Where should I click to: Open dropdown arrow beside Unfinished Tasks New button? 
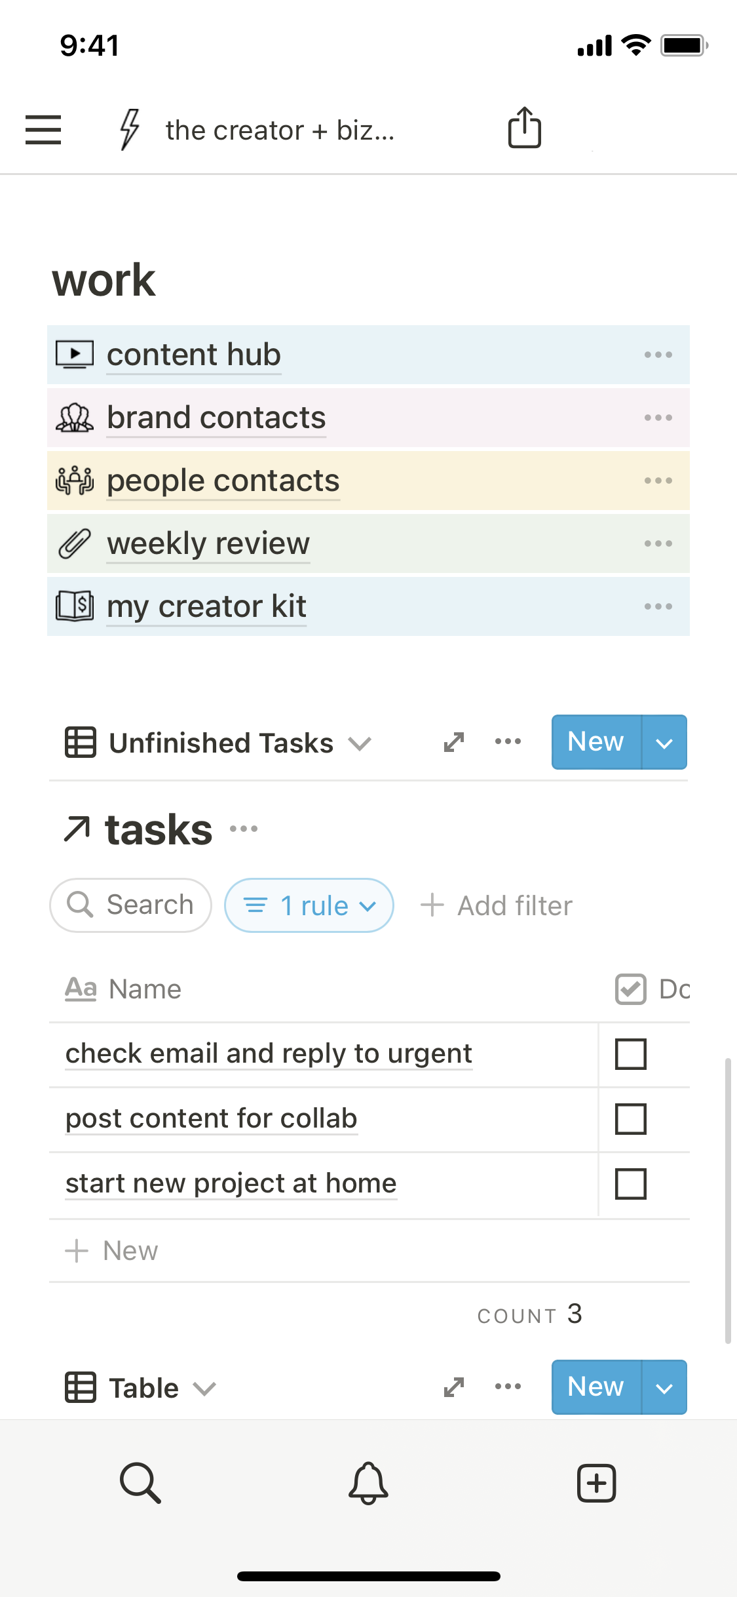(664, 743)
